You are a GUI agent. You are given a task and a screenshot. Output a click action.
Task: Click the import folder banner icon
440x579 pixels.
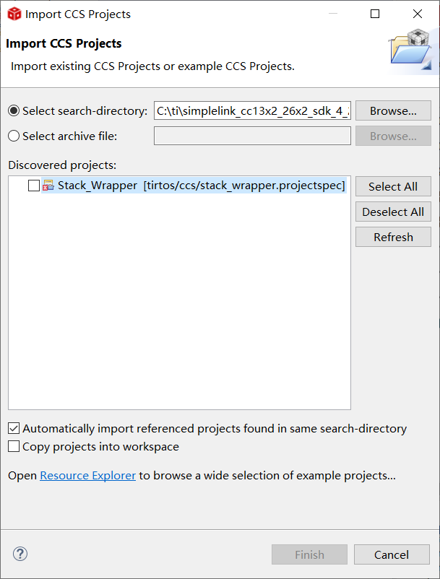[410, 51]
